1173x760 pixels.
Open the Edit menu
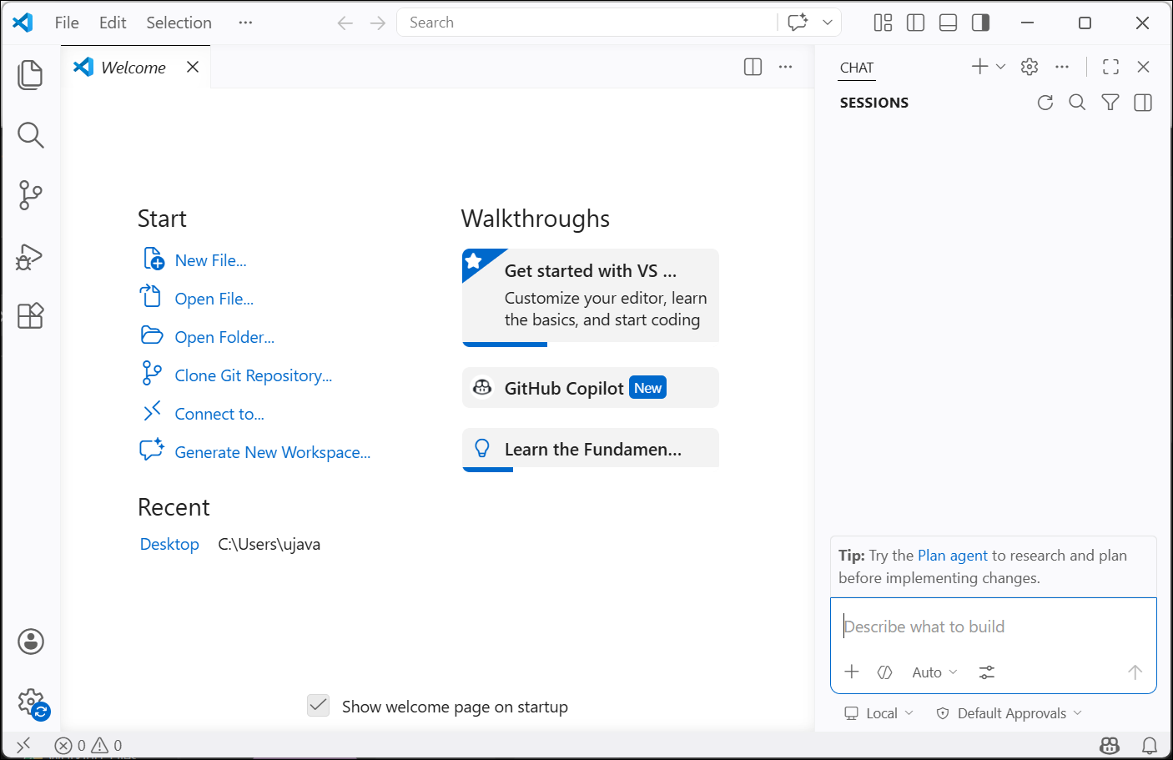tap(113, 23)
